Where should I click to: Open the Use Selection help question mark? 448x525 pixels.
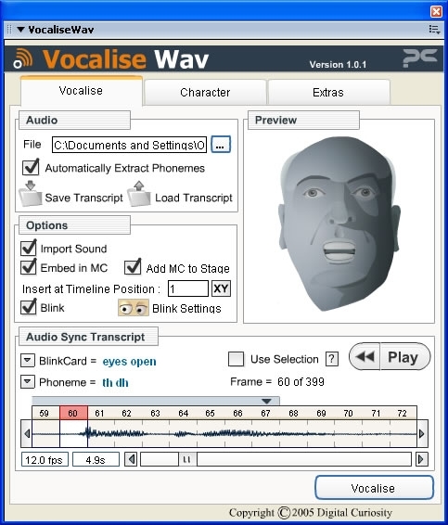point(332,359)
